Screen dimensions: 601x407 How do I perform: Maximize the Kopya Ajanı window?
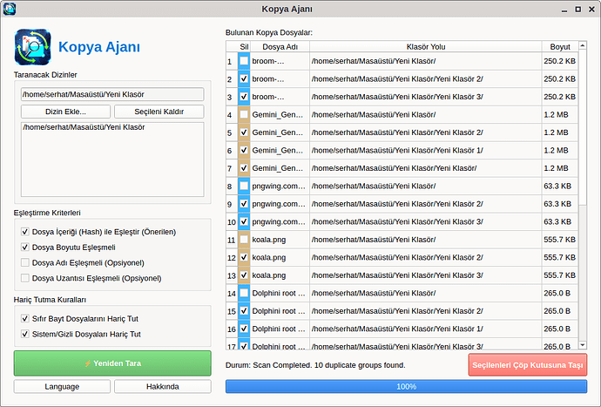[572, 9]
